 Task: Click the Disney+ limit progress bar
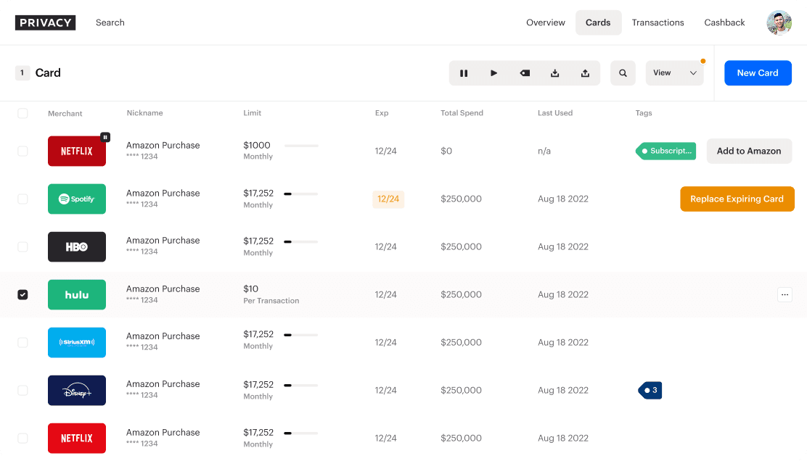pos(301,386)
